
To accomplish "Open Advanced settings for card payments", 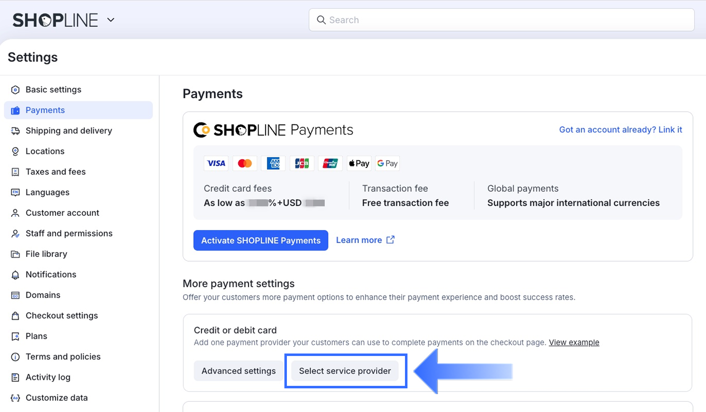I will click(238, 371).
